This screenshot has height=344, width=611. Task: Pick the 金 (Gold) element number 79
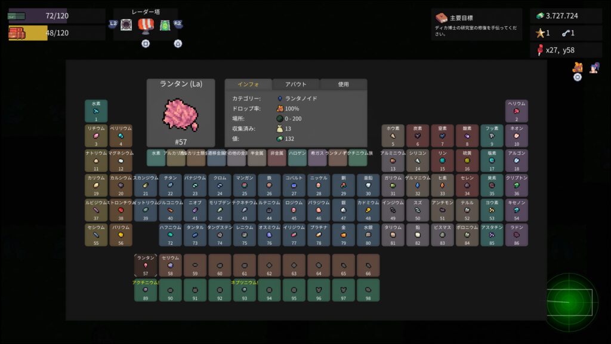[343, 235]
